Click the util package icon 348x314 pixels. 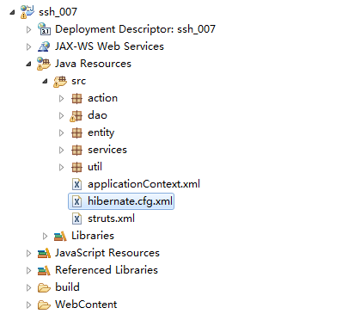[76, 167]
